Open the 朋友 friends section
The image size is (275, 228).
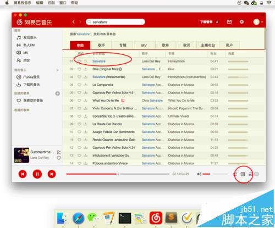click(23, 60)
